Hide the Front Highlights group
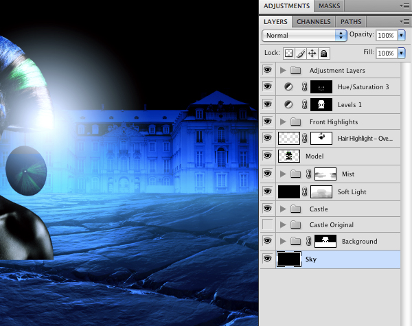This screenshot has width=412, height=326. pyautogui.click(x=268, y=121)
